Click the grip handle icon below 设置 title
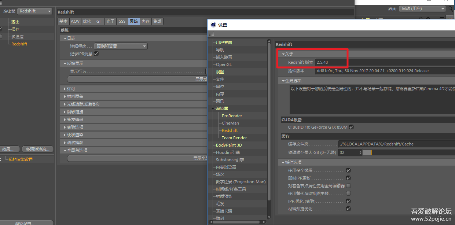Screen dimensions: 455x225 point(212,33)
